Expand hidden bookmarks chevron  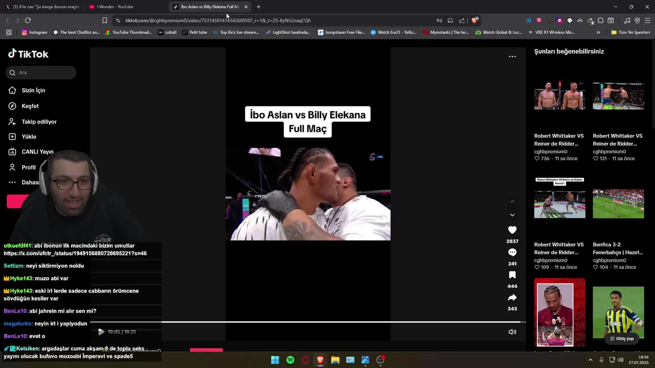pos(598,32)
